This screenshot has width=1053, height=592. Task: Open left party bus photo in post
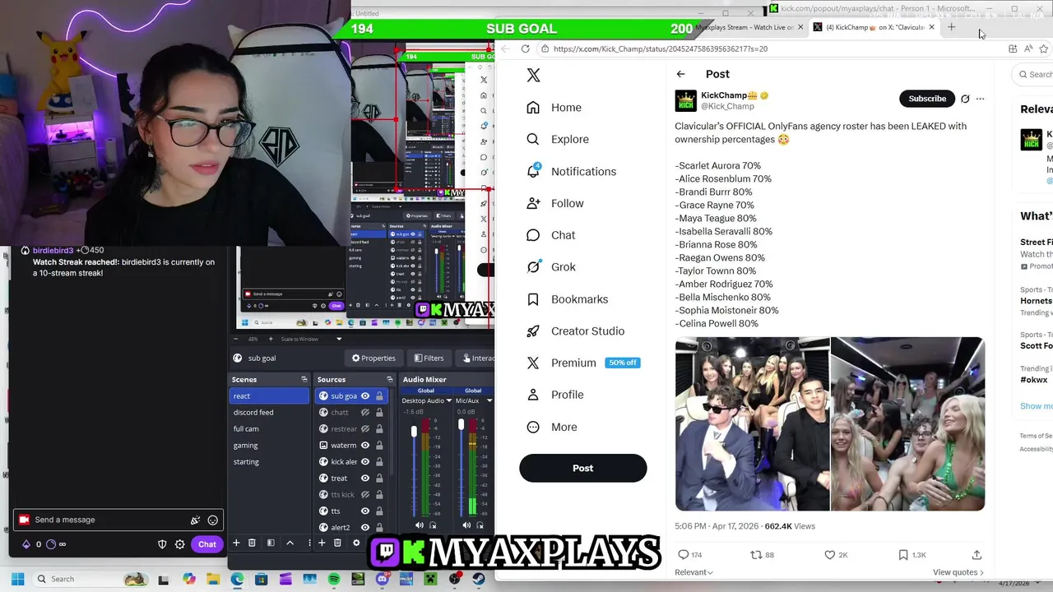pos(752,423)
